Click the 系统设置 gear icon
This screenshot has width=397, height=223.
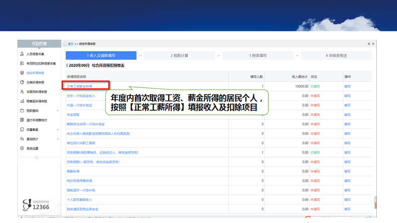(22, 148)
